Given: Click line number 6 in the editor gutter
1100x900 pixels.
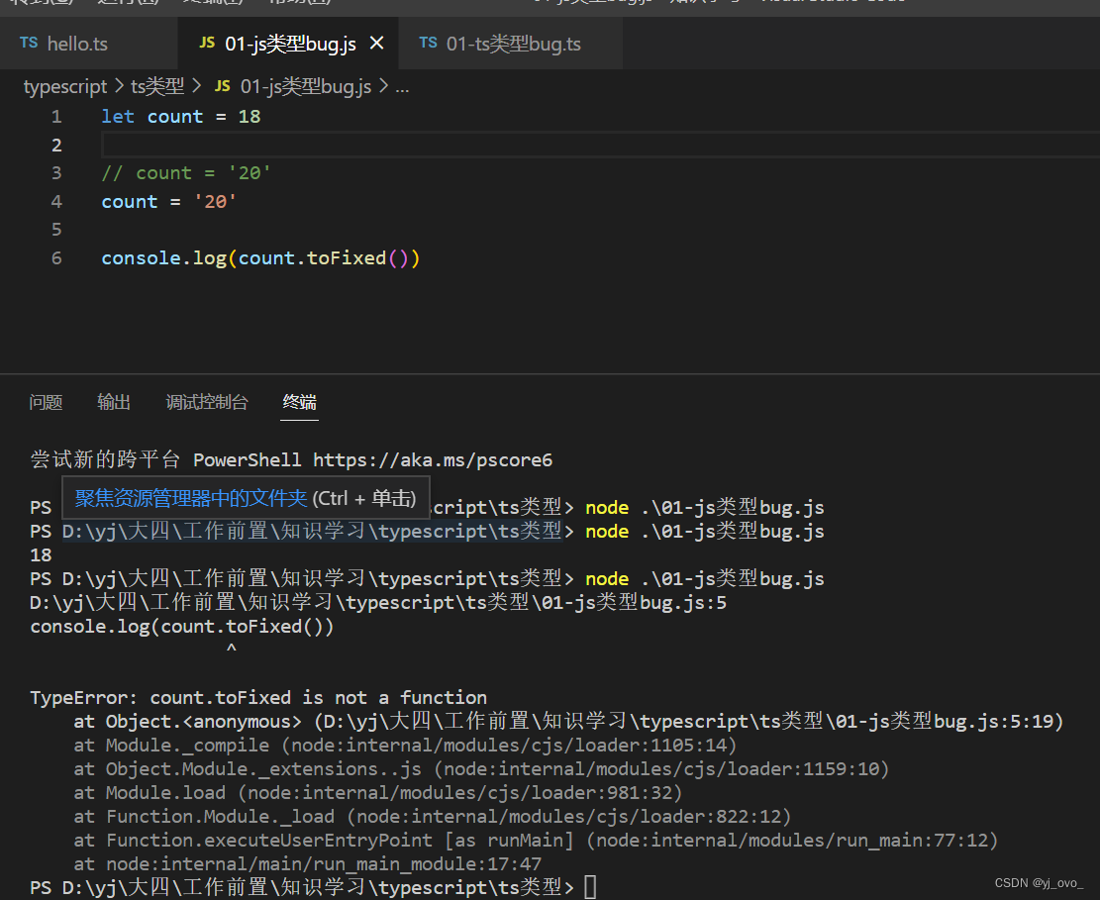Looking at the screenshot, I should pos(56,257).
